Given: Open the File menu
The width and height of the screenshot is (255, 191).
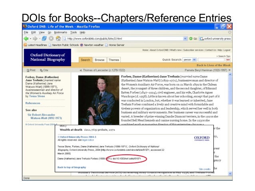Looking at the screenshot, I should click(26, 32).
